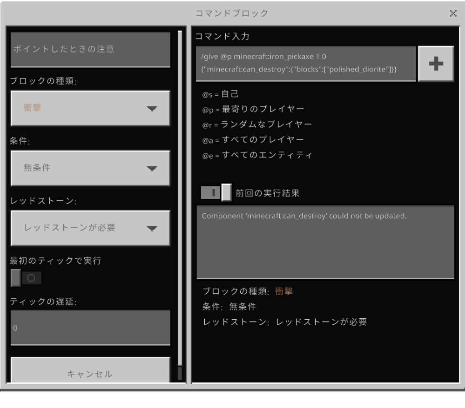
Task: Click the 'ティックの遅延:' label
Action: [43, 302]
